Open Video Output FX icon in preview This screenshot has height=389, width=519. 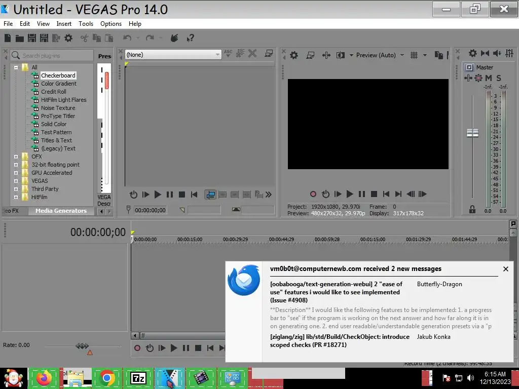326,55
